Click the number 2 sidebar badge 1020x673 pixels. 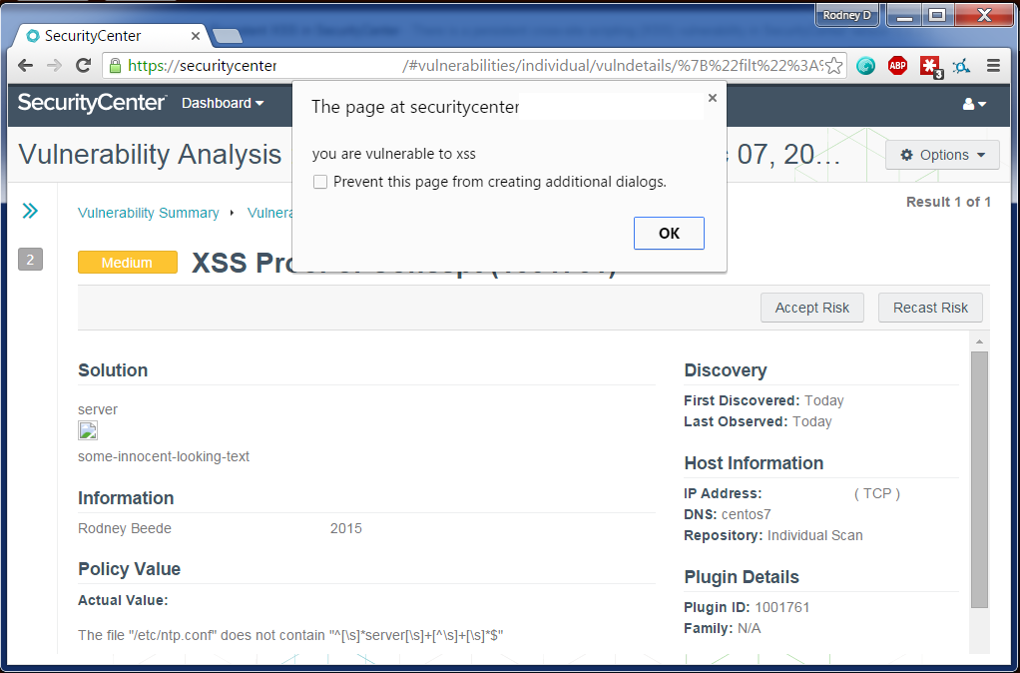(x=30, y=260)
